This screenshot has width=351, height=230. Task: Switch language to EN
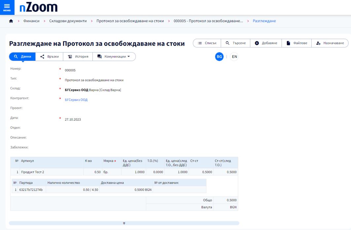(x=234, y=57)
